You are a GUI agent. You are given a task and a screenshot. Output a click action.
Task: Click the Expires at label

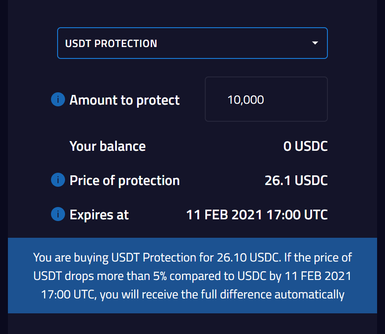99,215
